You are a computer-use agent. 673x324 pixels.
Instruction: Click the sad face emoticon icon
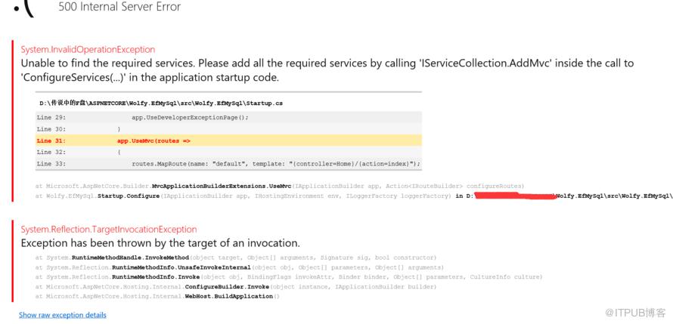[x=24, y=8]
